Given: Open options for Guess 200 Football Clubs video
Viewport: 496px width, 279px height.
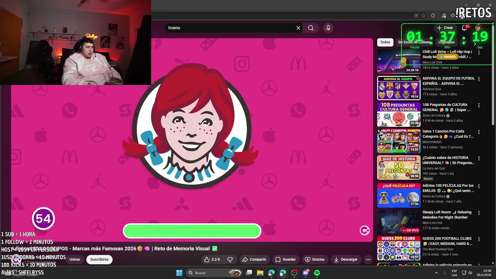Looking at the screenshot, I should point(479,239).
